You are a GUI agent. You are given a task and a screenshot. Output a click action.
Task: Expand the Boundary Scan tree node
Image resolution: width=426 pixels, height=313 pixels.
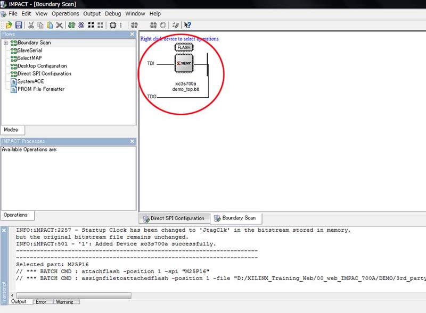[6, 43]
